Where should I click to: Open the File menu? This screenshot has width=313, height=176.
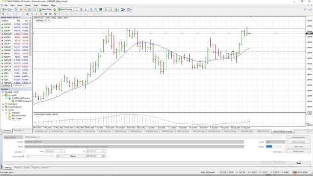click(6, 5)
